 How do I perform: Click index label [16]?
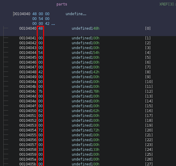(149, 111)
